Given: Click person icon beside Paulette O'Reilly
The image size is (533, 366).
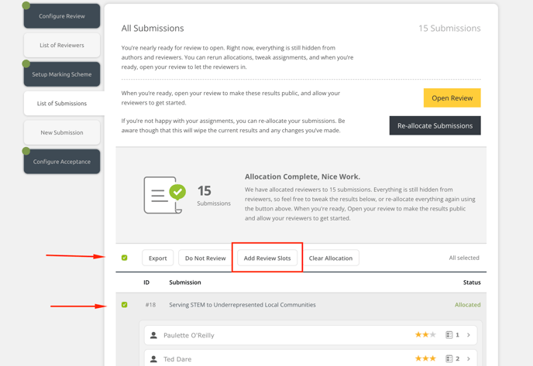Looking at the screenshot, I should pyautogui.click(x=153, y=335).
